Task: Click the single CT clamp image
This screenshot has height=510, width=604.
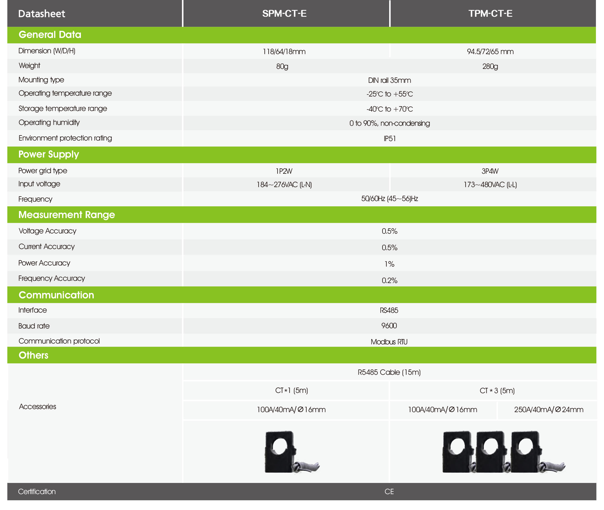Action: point(292,452)
